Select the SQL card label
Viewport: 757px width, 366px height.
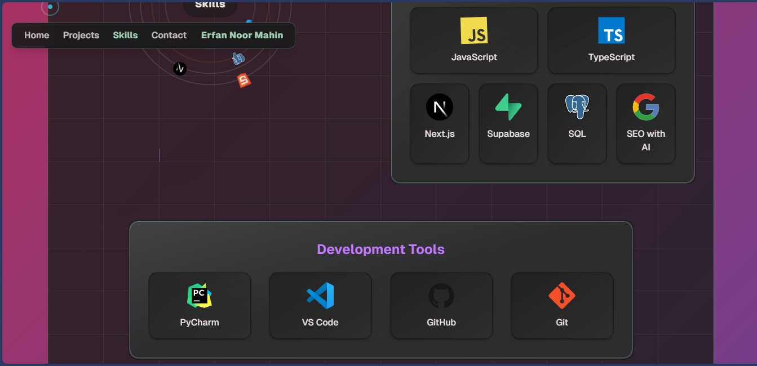click(577, 133)
